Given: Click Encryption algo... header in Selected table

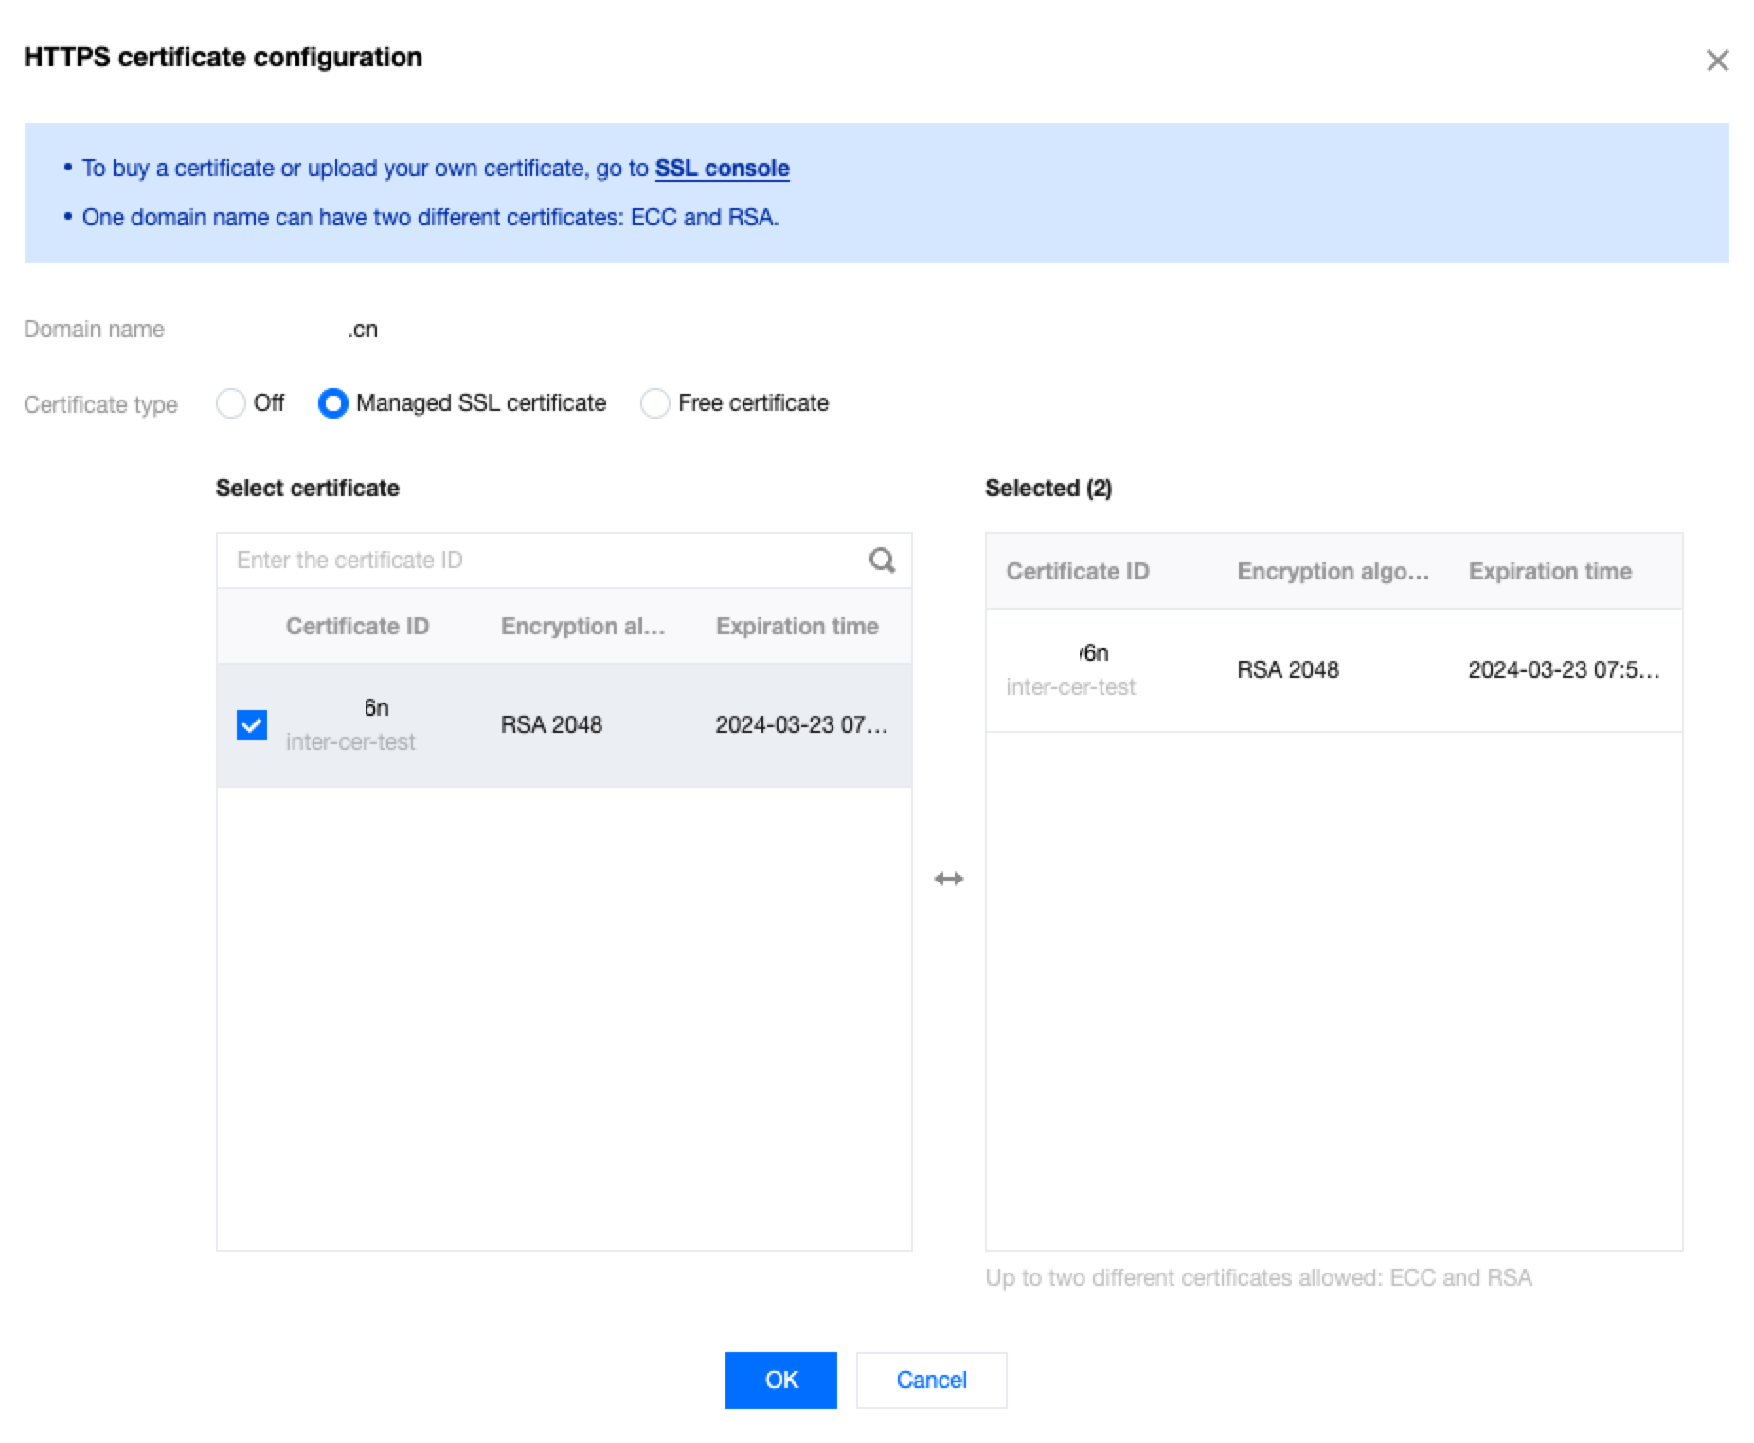Looking at the screenshot, I should click(x=1333, y=571).
